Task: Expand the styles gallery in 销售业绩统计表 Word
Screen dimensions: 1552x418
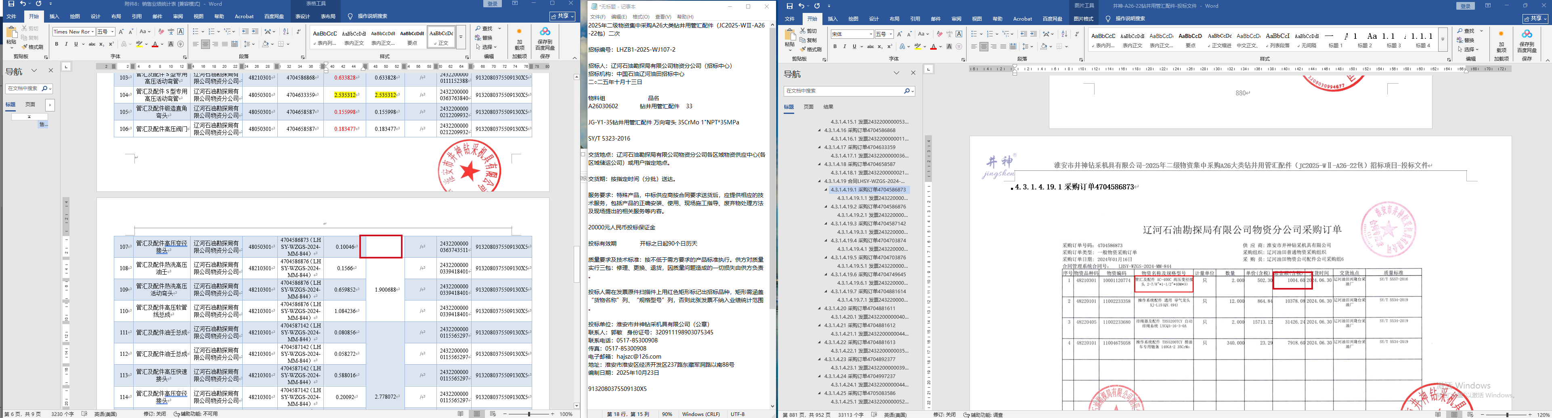Action: tap(461, 37)
